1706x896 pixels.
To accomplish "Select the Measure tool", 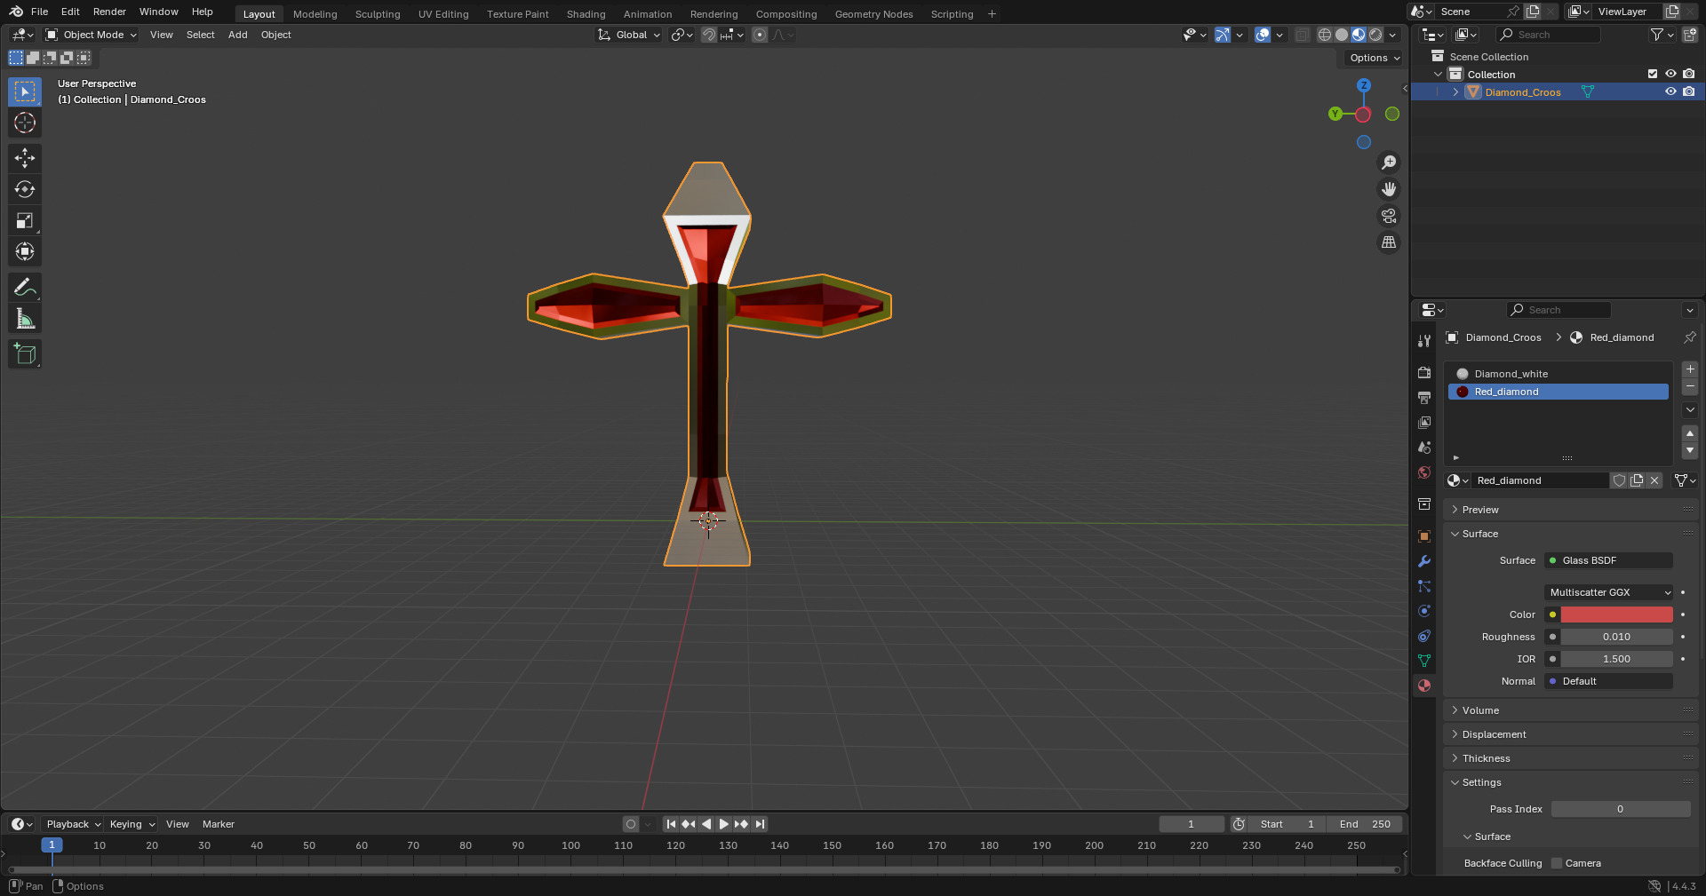I will (x=25, y=318).
